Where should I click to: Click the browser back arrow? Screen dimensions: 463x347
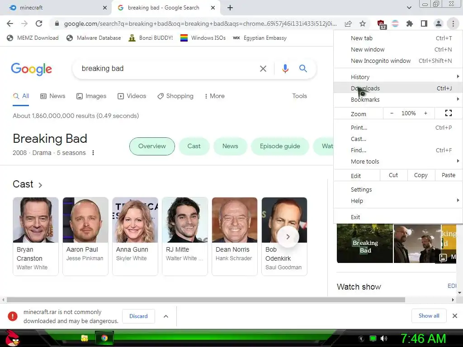(x=10, y=23)
